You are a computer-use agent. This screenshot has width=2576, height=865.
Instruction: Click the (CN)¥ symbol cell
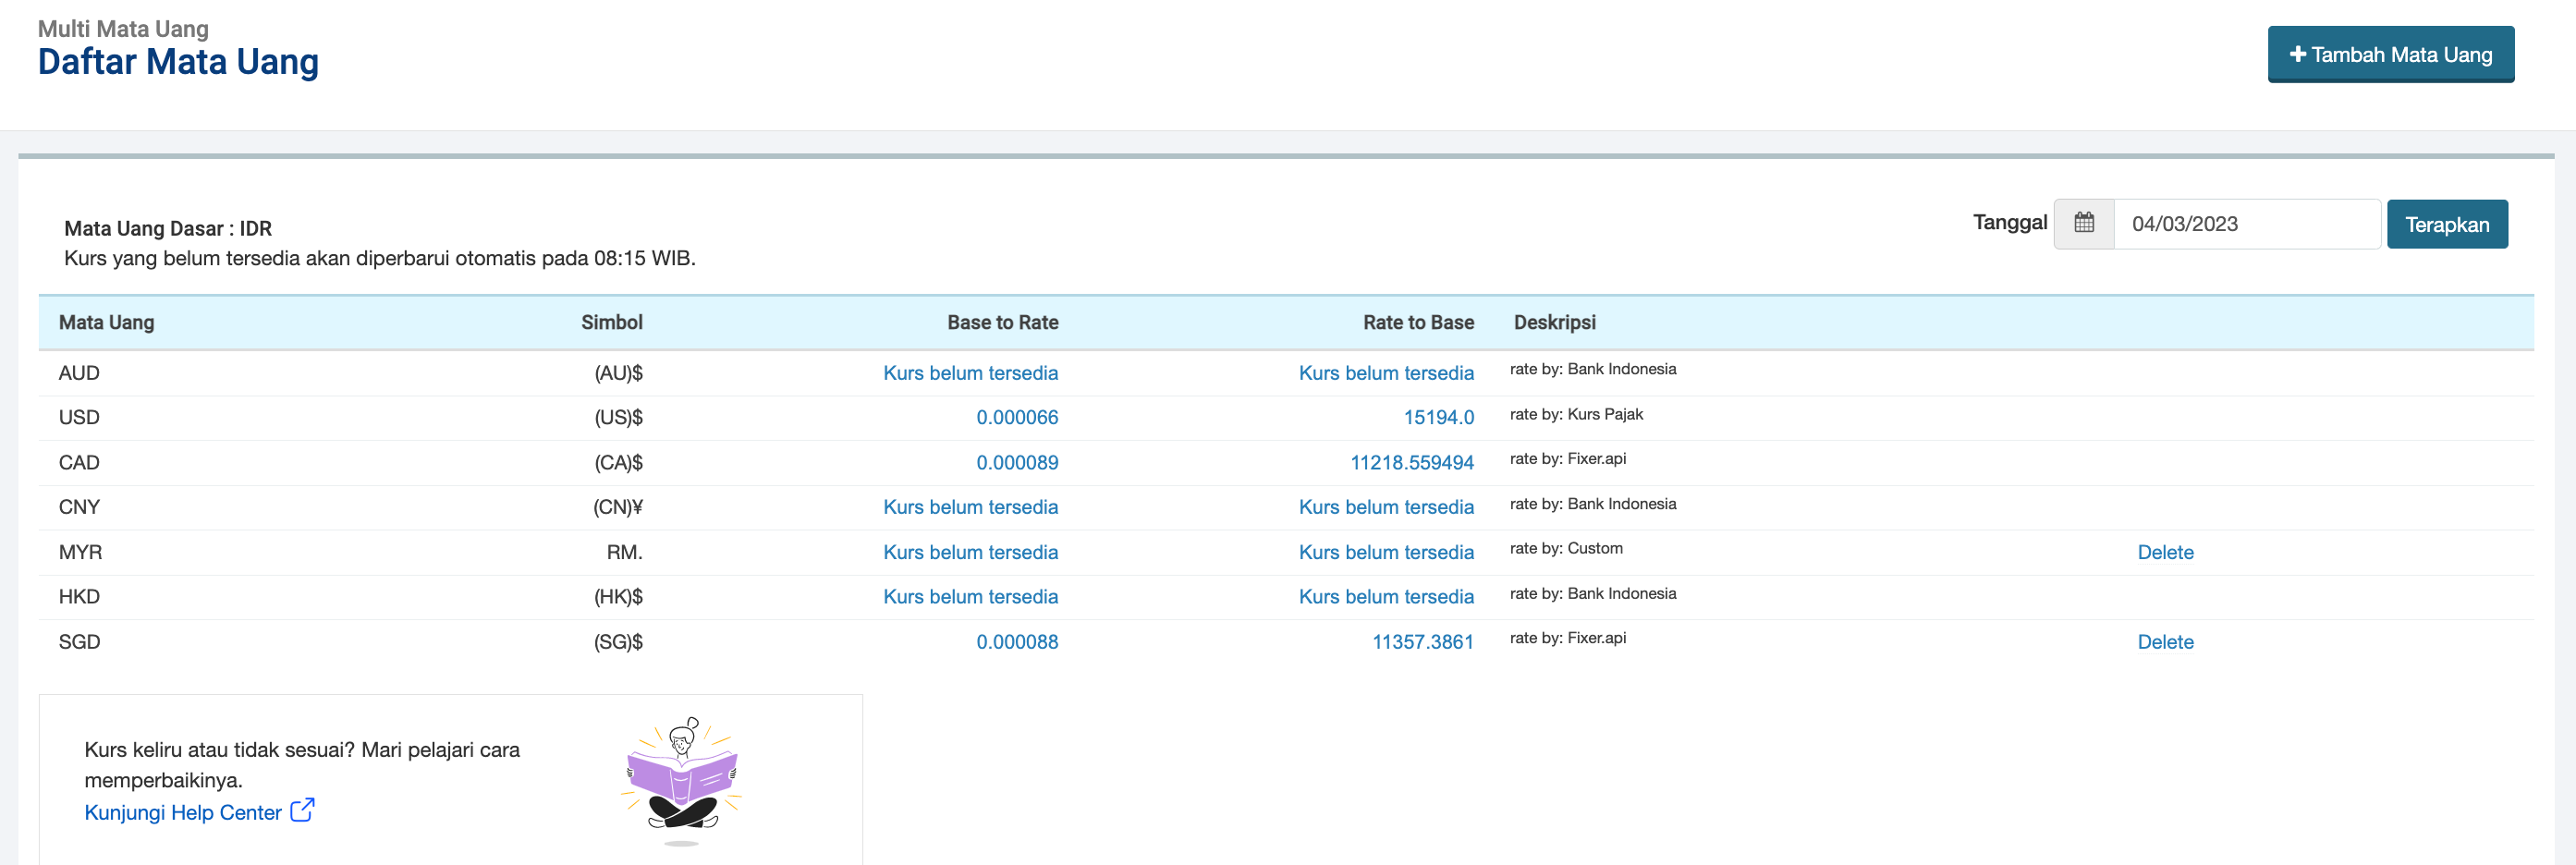point(618,507)
